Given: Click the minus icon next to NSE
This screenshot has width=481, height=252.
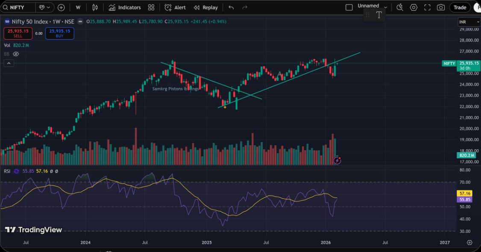Looking at the screenshot, I should pos(80,21).
